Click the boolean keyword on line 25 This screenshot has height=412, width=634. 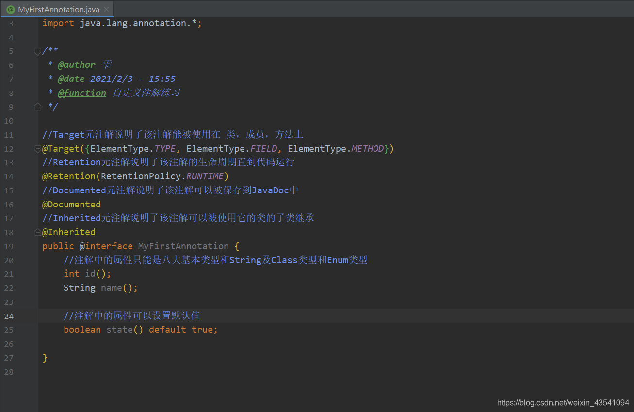[82, 330]
